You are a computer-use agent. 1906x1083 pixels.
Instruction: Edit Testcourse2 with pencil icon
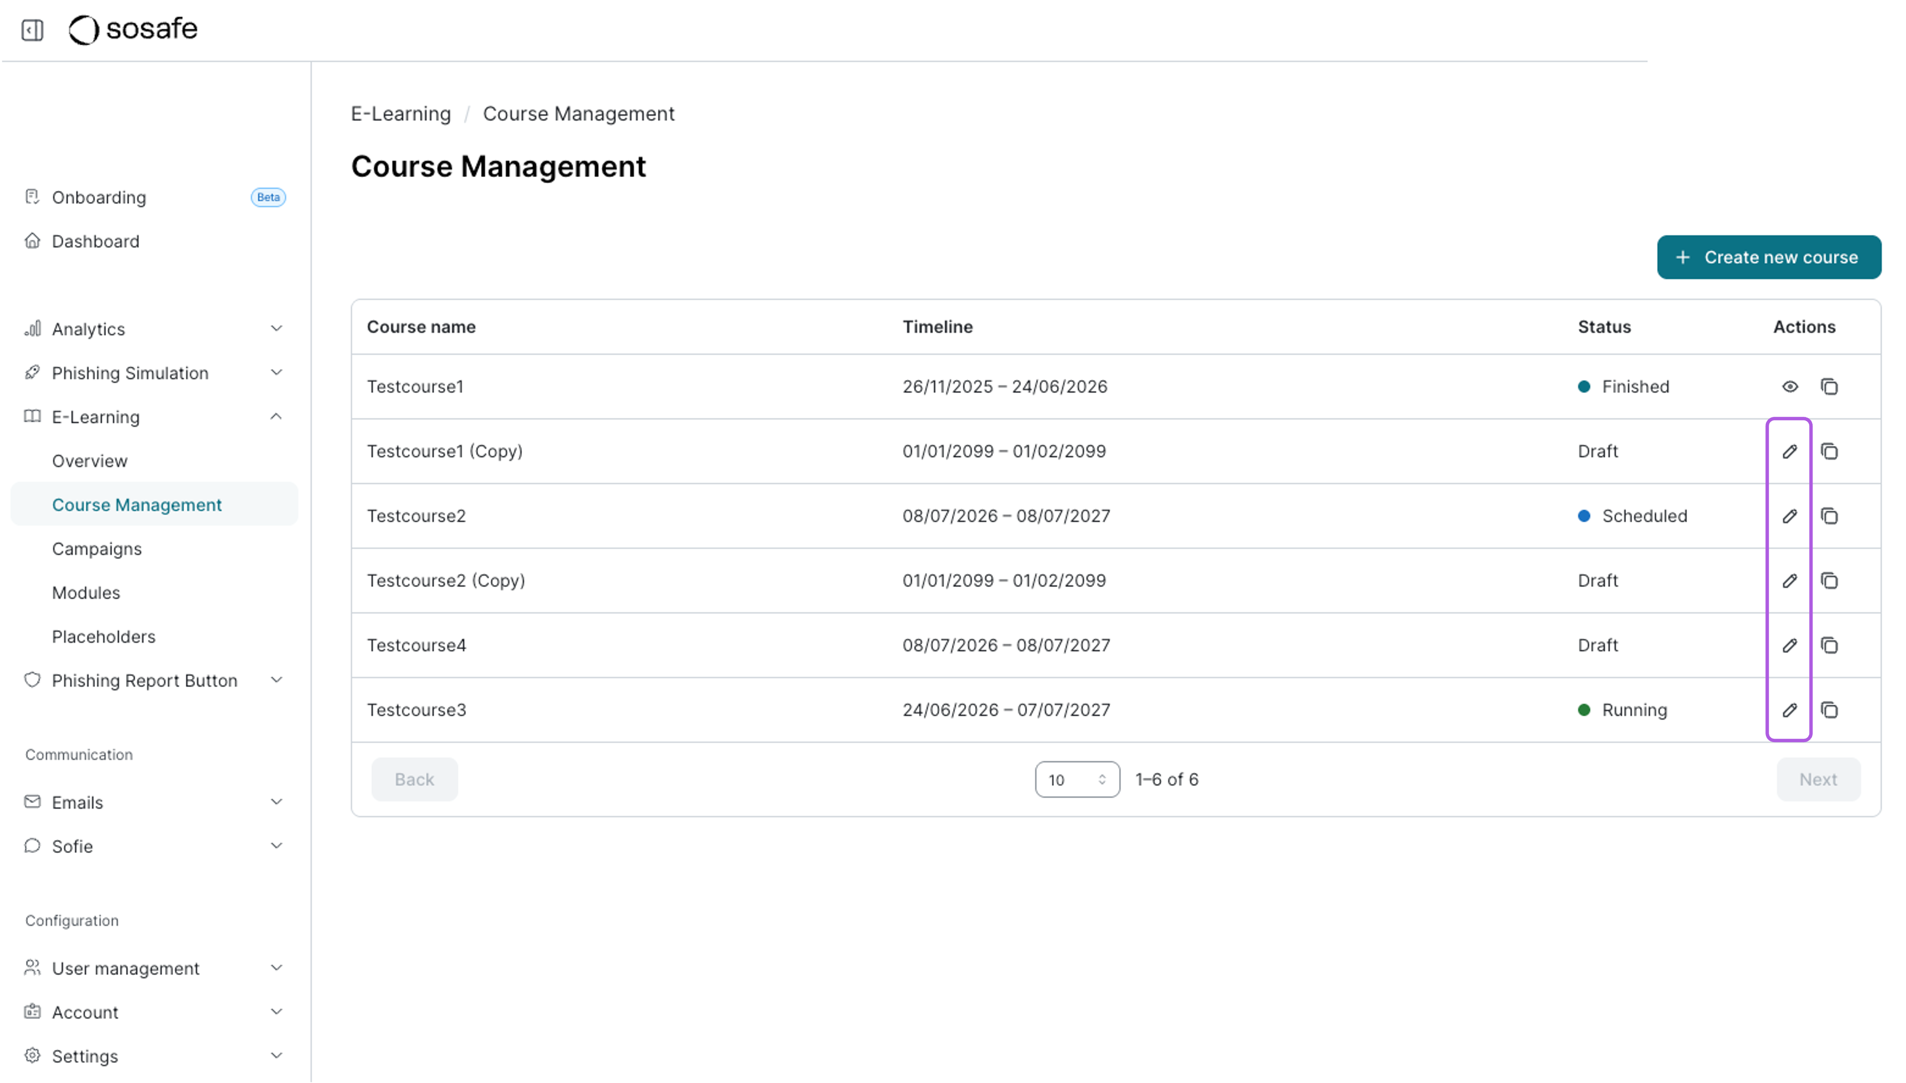(1789, 516)
